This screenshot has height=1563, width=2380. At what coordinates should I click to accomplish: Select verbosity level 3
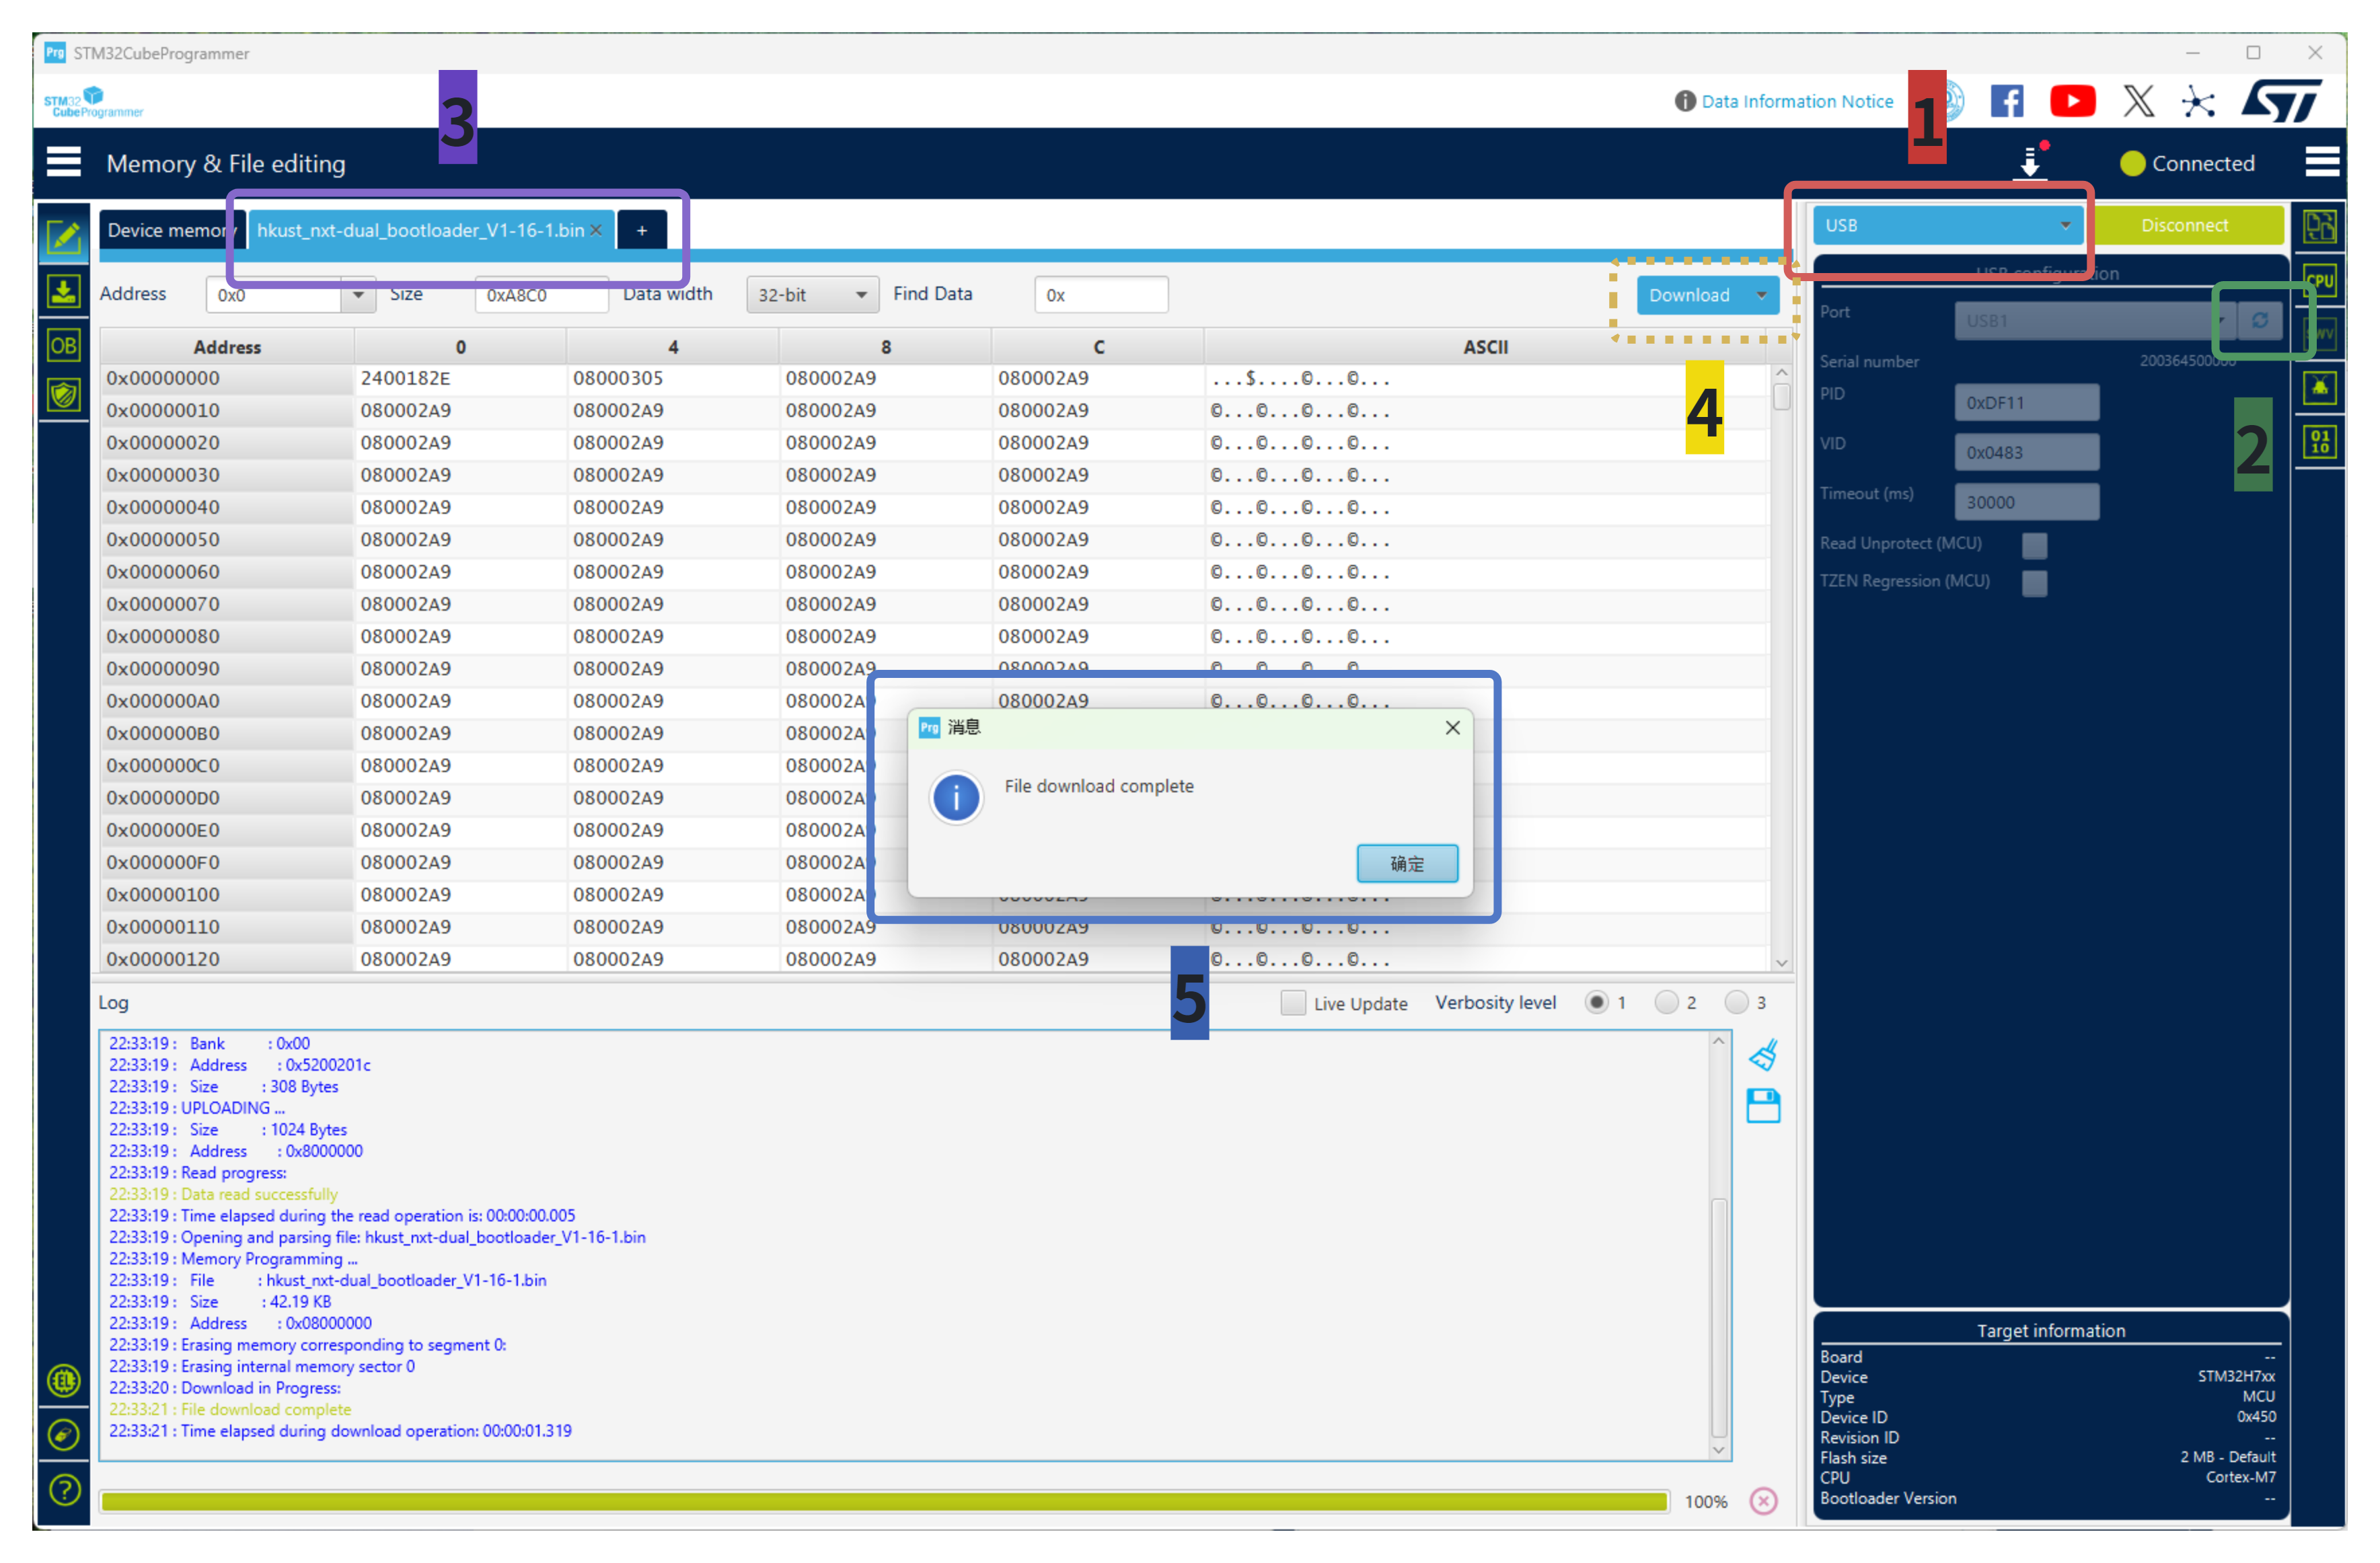(x=1737, y=1002)
